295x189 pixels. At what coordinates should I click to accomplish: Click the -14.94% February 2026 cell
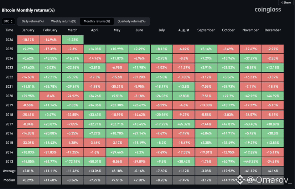[x=50, y=40]
